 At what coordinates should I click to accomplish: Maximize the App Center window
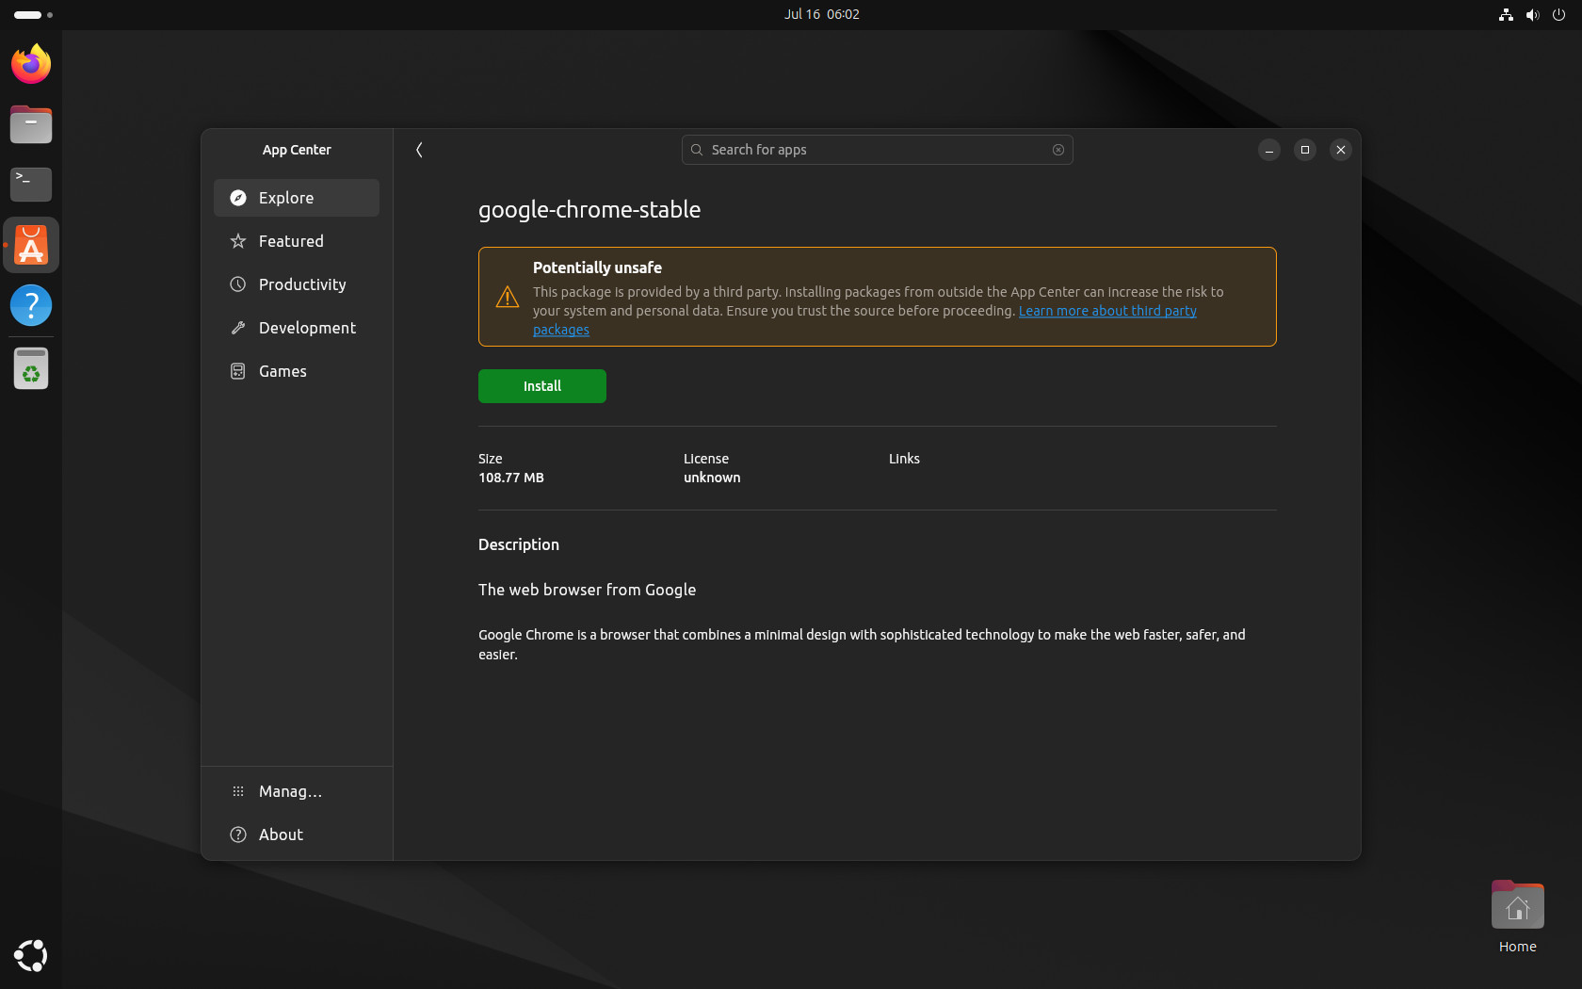click(x=1305, y=150)
